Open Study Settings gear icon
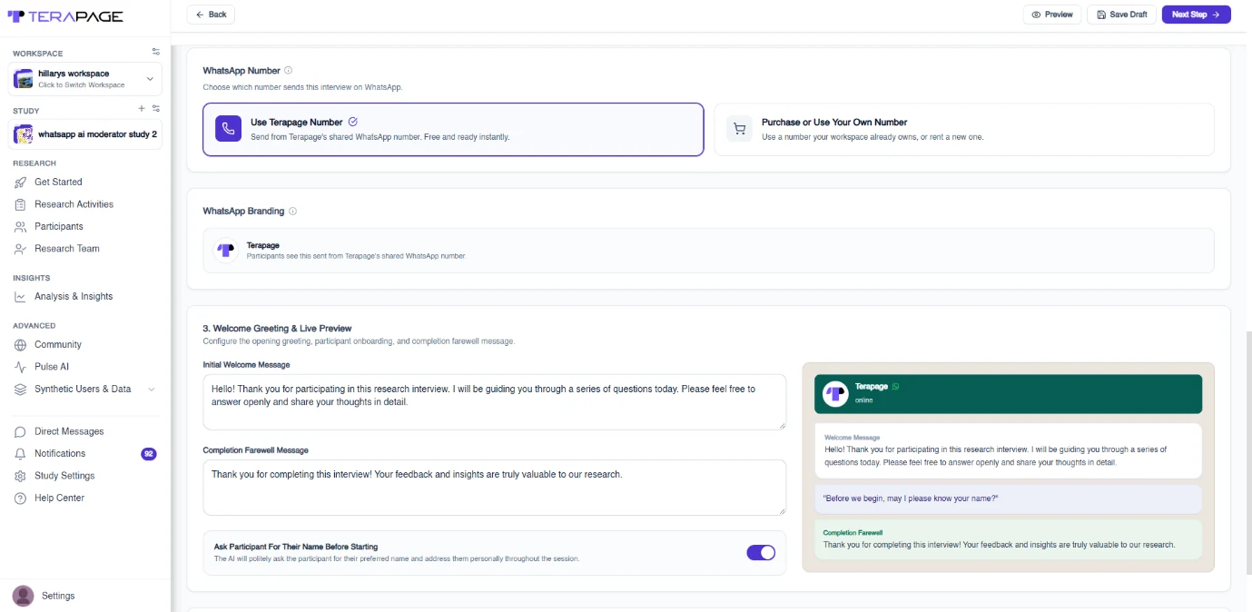 [x=21, y=476]
